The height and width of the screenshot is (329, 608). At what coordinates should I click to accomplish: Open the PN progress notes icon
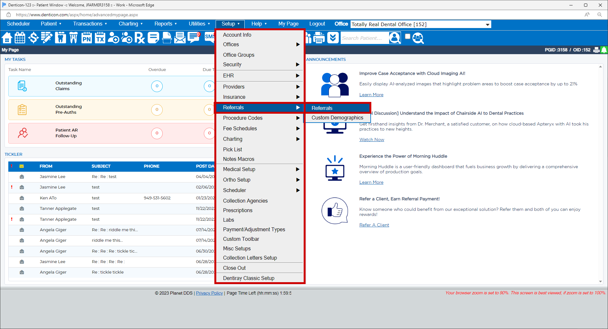coord(86,38)
